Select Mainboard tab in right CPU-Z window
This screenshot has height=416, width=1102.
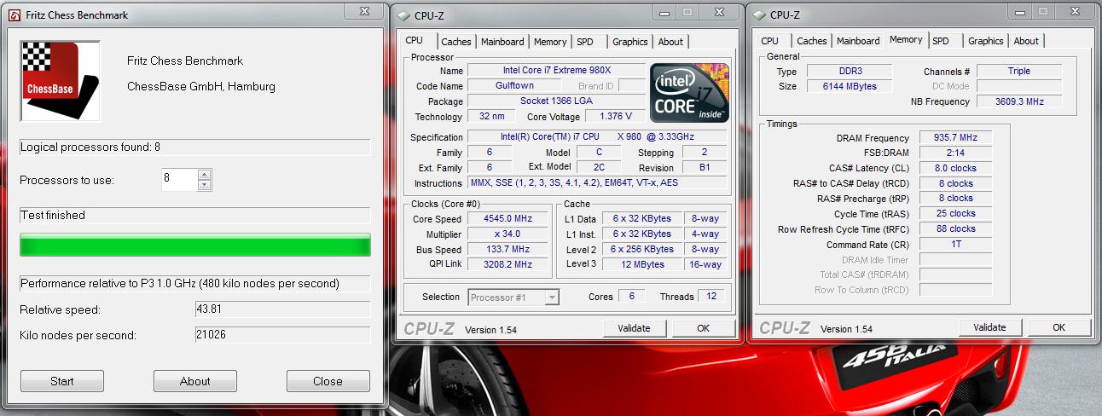click(x=858, y=41)
